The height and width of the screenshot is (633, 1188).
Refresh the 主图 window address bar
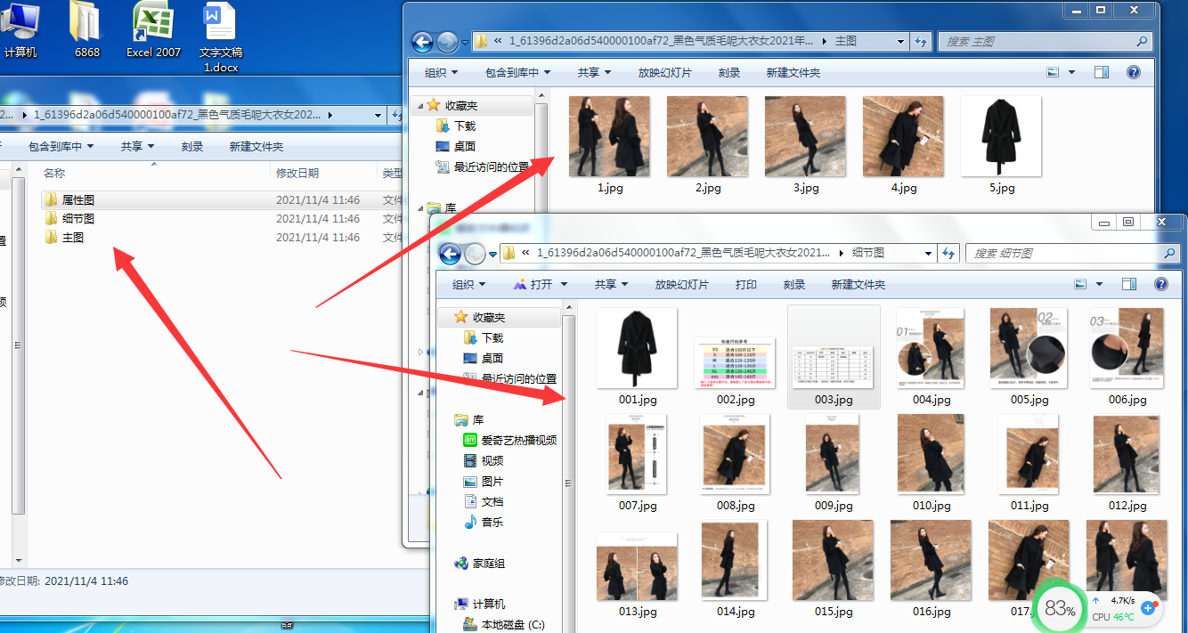[x=921, y=41]
